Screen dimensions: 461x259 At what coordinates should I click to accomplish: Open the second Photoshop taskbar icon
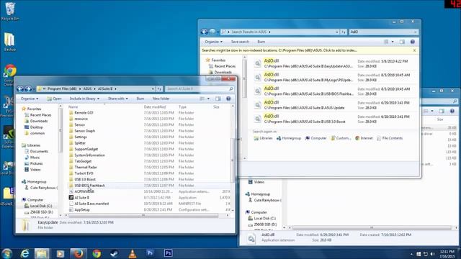tap(168, 253)
